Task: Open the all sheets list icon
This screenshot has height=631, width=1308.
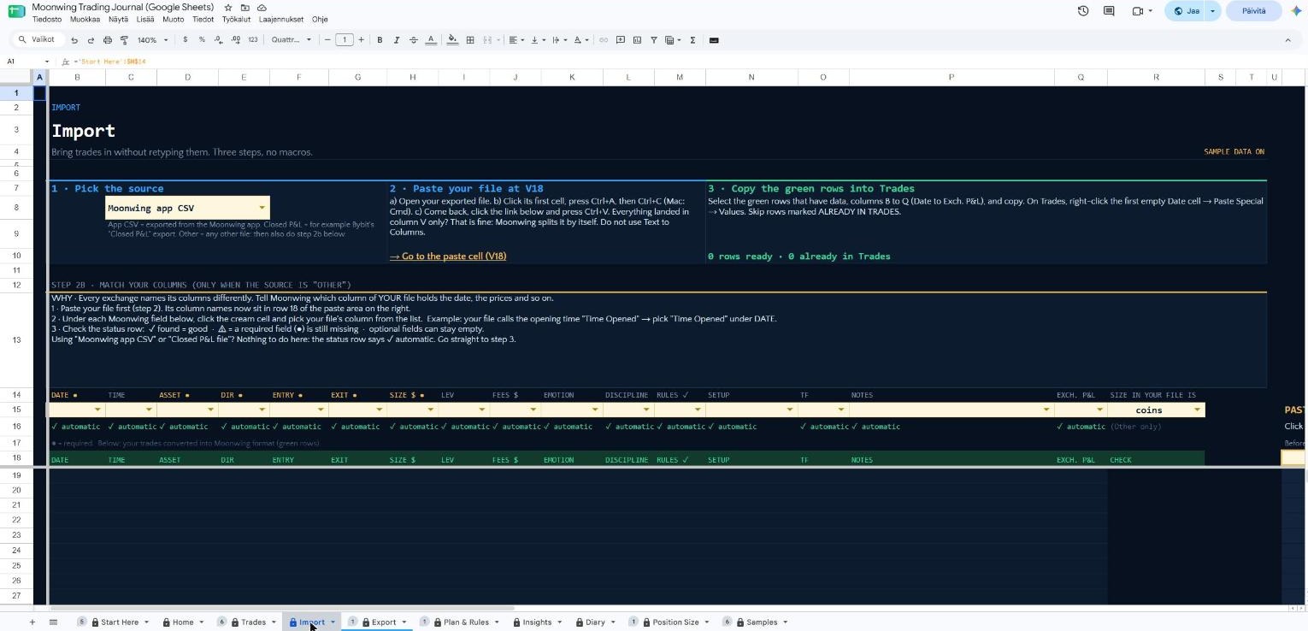Action: tap(53, 622)
